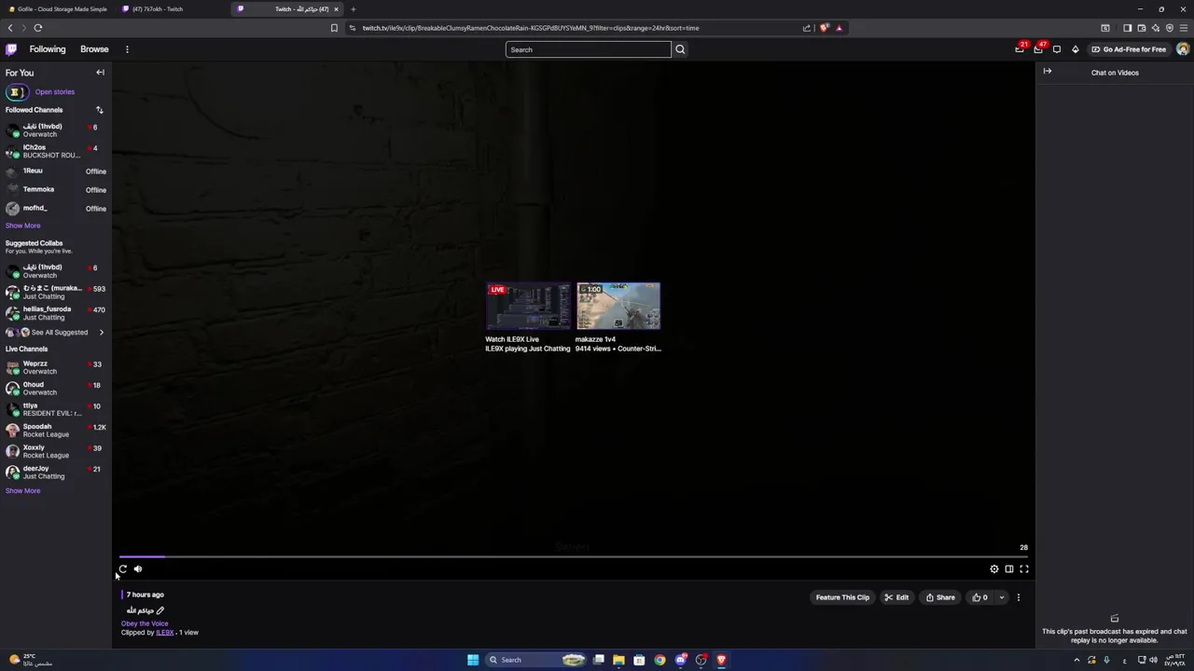The image size is (1194, 671).
Task: Open the Browse page
Action: tap(94, 49)
